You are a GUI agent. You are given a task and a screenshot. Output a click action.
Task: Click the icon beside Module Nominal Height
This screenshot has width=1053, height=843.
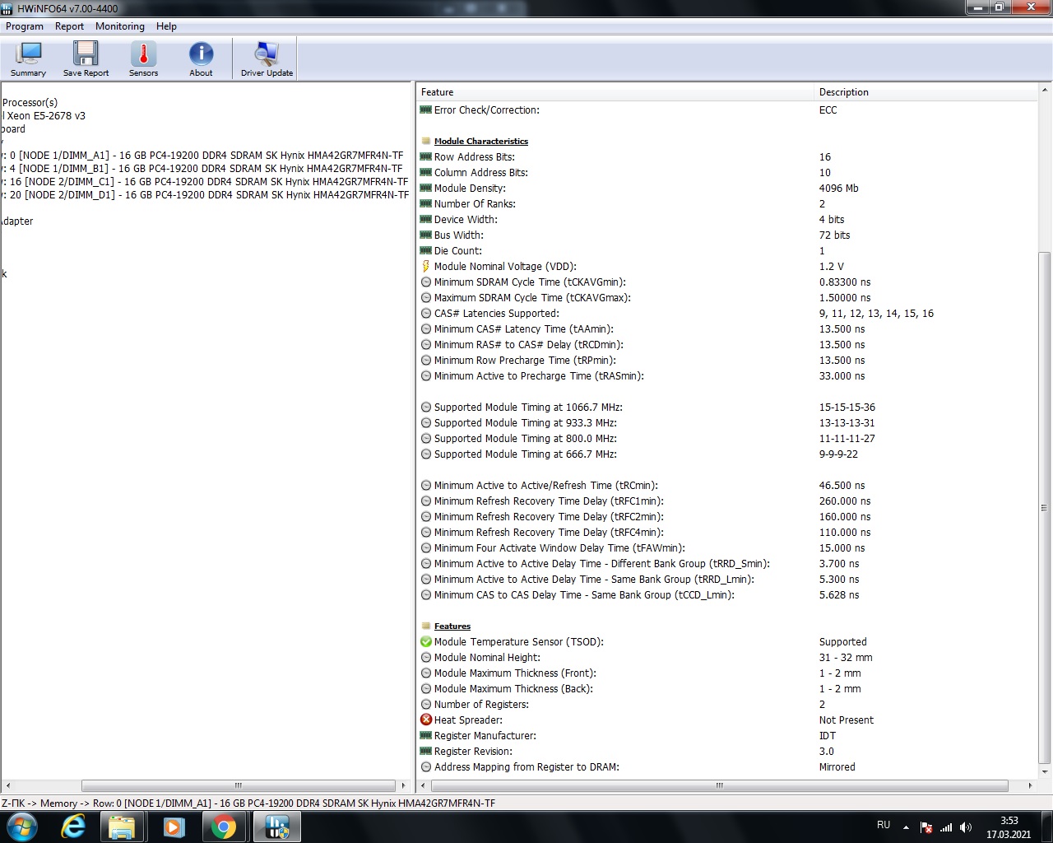[x=426, y=658]
